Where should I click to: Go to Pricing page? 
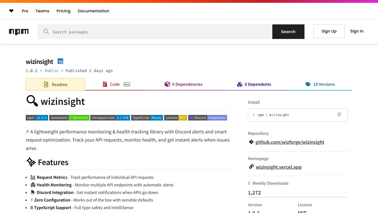[x=63, y=11]
